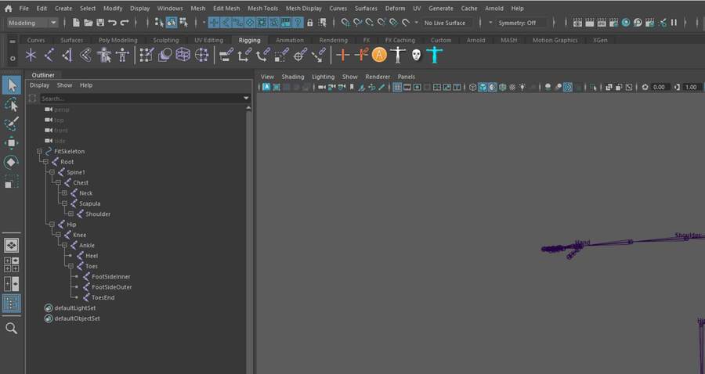Click the Save scene icon
705x374 pixels.
click(100, 23)
